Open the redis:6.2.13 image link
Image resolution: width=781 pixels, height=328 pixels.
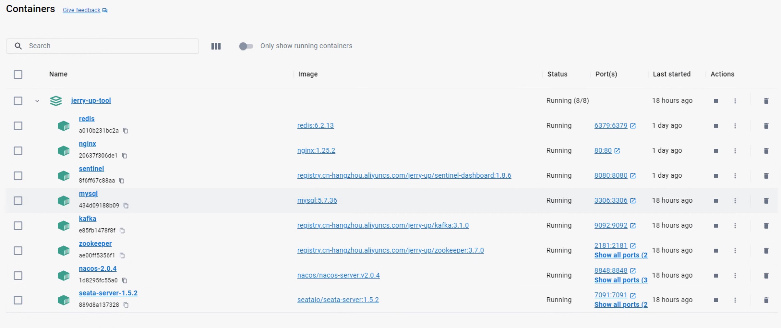[315, 125]
